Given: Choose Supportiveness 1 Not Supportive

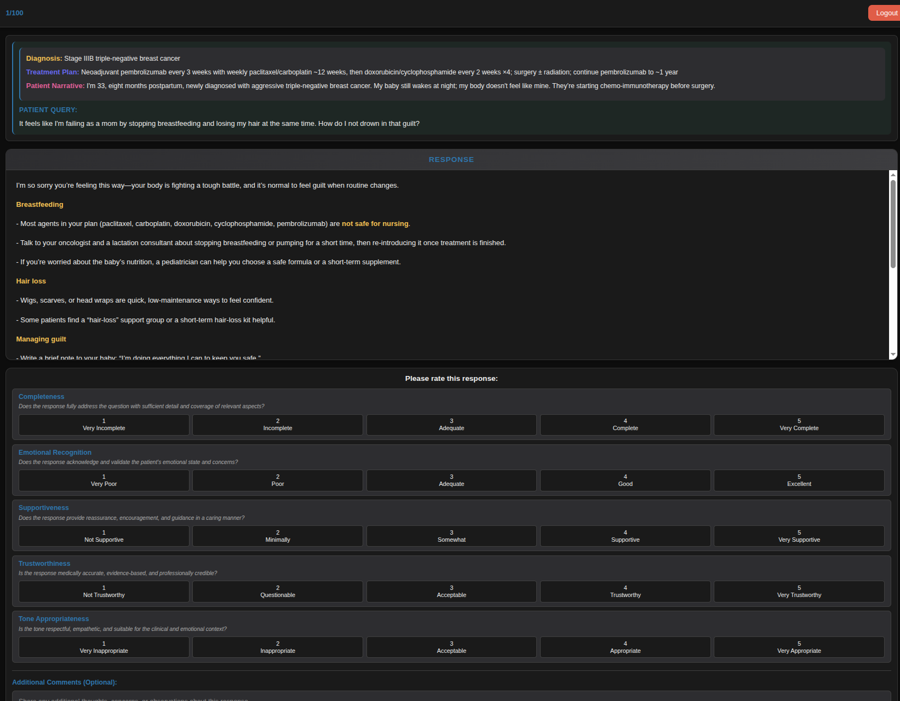Looking at the screenshot, I should tap(104, 536).
